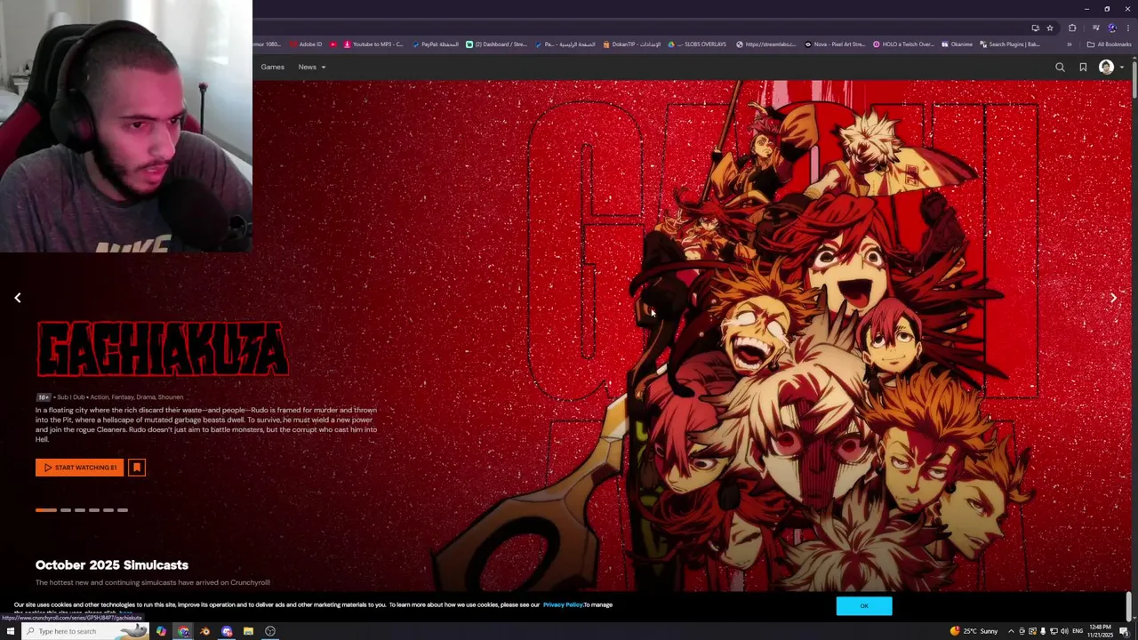Open the Dashboard Streamlabs bookmark
The width and height of the screenshot is (1138, 640).
coord(496,44)
